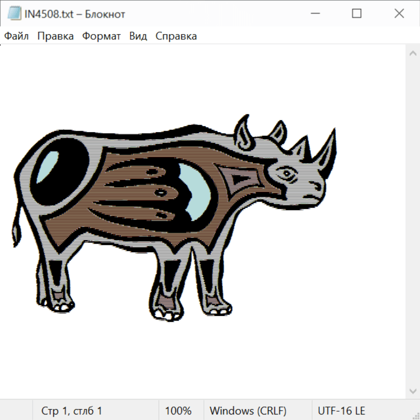Click the IN4508.txt title bar text
The width and height of the screenshot is (420, 420).
click(x=75, y=14)
